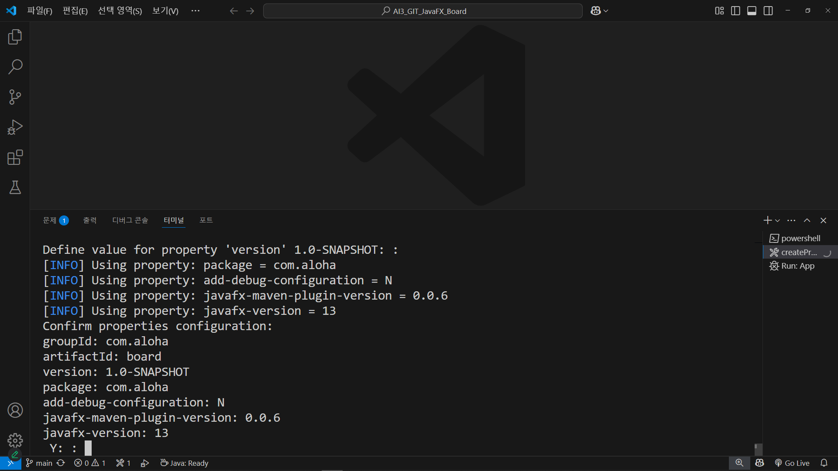
Task: Open notifications bell icon
Action: click(x=824, y=463)
